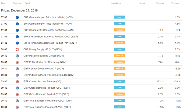The height and width of the screenshot is (109, 183).
Task: Click the EUR flag icon for German GfK Consumer Confidence
Action: [x=17, y=30]
